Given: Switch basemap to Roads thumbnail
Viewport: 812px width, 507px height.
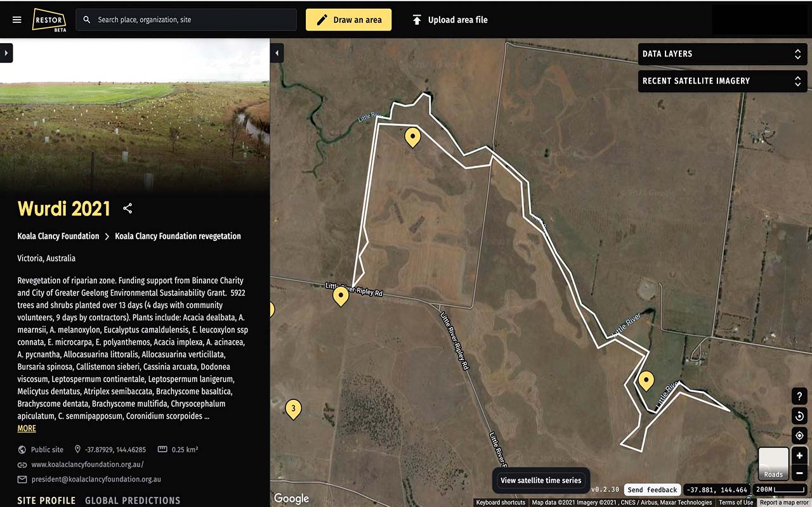Looking at the screenshot, I should [x=773, y=463].
